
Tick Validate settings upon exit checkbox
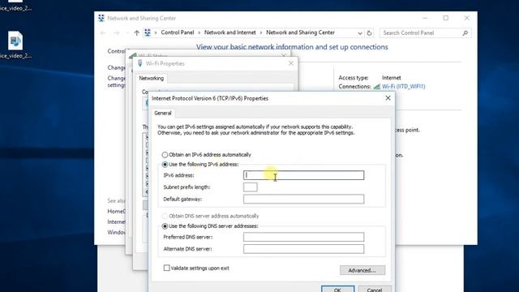(x=167, y=268)
